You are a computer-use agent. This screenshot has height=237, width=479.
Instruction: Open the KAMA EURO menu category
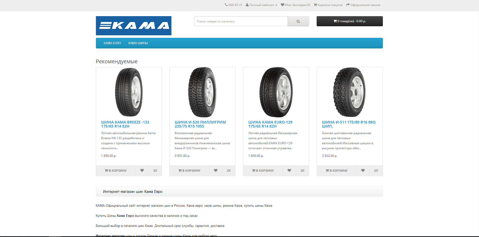coord(112,43)
